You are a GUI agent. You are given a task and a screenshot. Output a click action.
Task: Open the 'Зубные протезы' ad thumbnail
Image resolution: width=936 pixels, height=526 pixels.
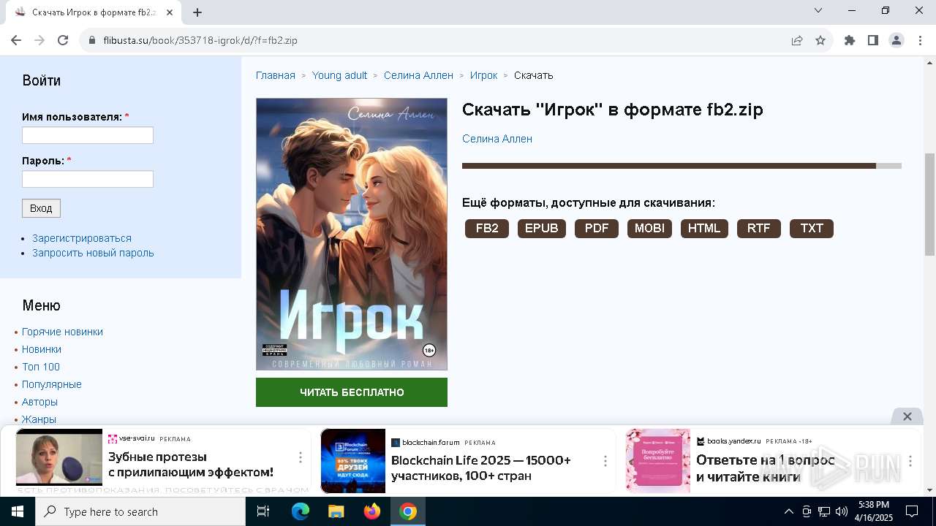pos(59,458)
